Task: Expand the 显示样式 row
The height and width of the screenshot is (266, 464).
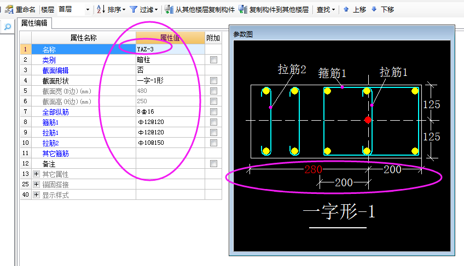Action: [x=36, y=194]
